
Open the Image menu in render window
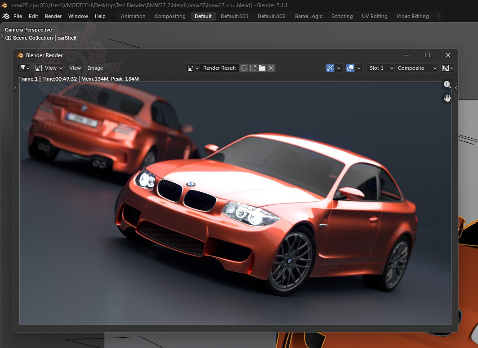(95, 68)
